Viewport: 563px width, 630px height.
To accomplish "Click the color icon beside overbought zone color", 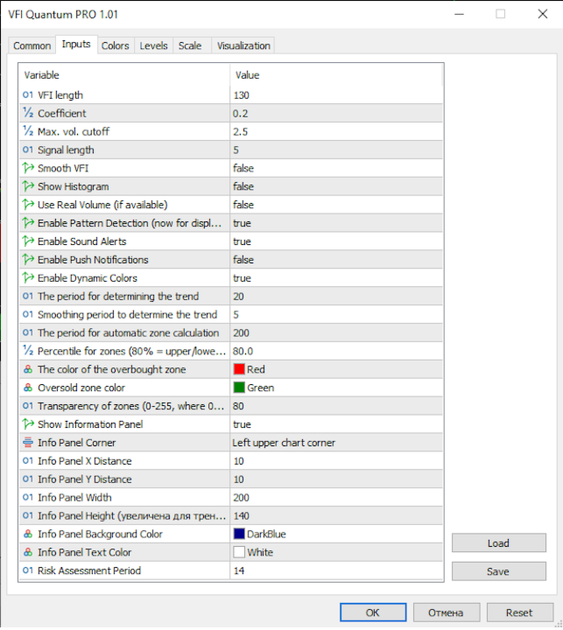I will pyautogui.click(x=28, y=369).
